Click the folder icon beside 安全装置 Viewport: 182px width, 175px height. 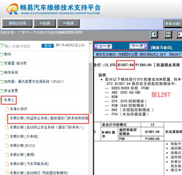coord(1,91)
